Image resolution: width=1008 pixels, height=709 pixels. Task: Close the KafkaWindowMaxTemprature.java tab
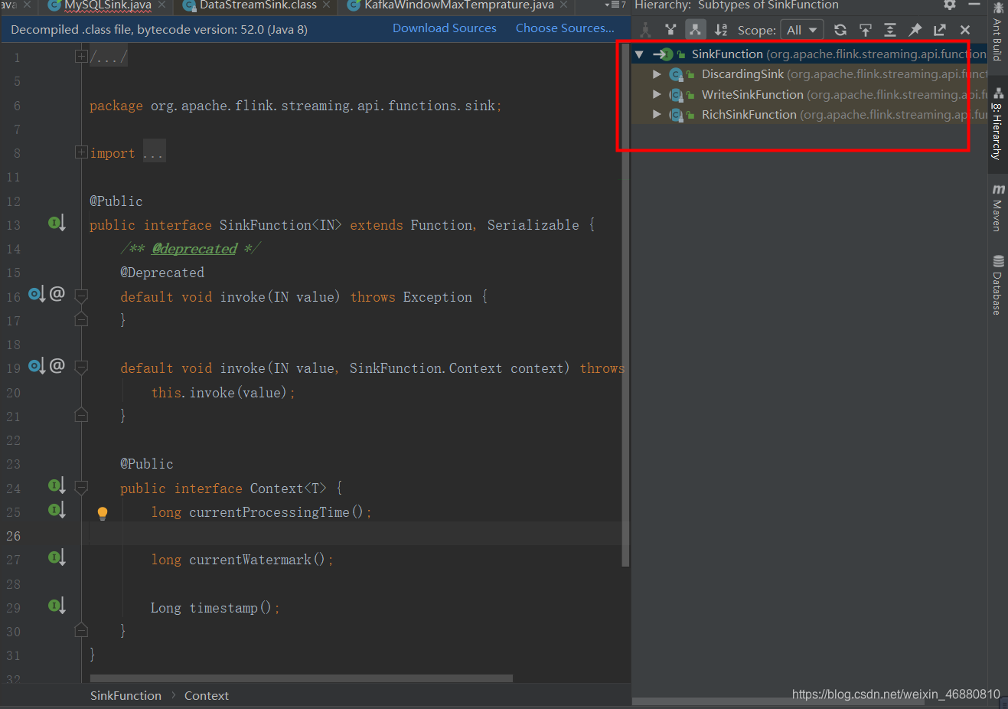(x=564, y=5)
